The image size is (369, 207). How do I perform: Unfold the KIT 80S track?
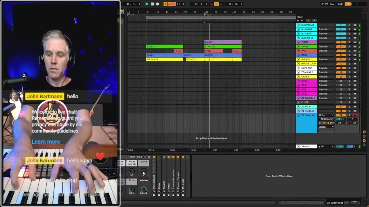298,60
